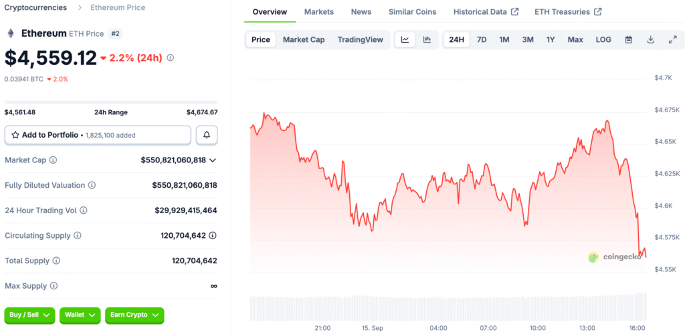Select the 1Y time range
This screenshot has width=685, height=334.
[x=551, y=39]
